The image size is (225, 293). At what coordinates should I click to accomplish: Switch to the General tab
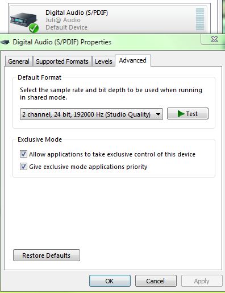(x=19, y=61)
